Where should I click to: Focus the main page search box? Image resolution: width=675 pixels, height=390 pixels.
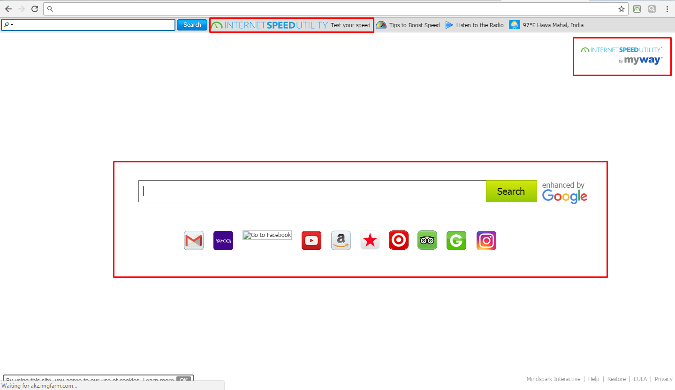tap(312, 191)
